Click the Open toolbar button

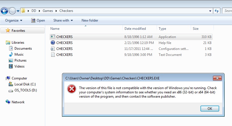[x=38, y=20]
